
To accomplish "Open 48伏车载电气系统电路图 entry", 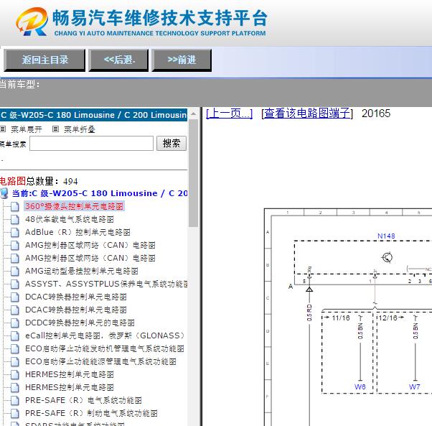I will click(70, 219).
